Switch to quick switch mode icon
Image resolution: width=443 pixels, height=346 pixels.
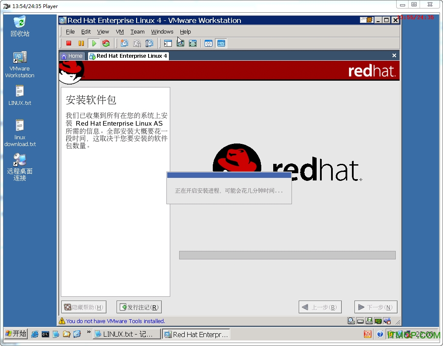180,43
